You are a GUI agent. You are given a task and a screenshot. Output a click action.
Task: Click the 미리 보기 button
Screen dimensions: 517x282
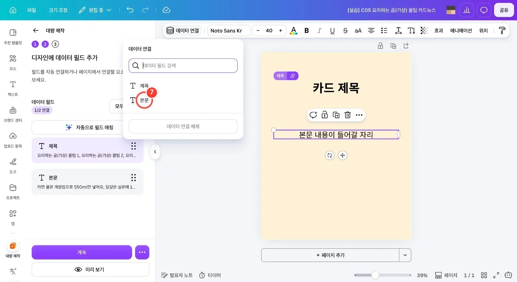click(90, 269)
